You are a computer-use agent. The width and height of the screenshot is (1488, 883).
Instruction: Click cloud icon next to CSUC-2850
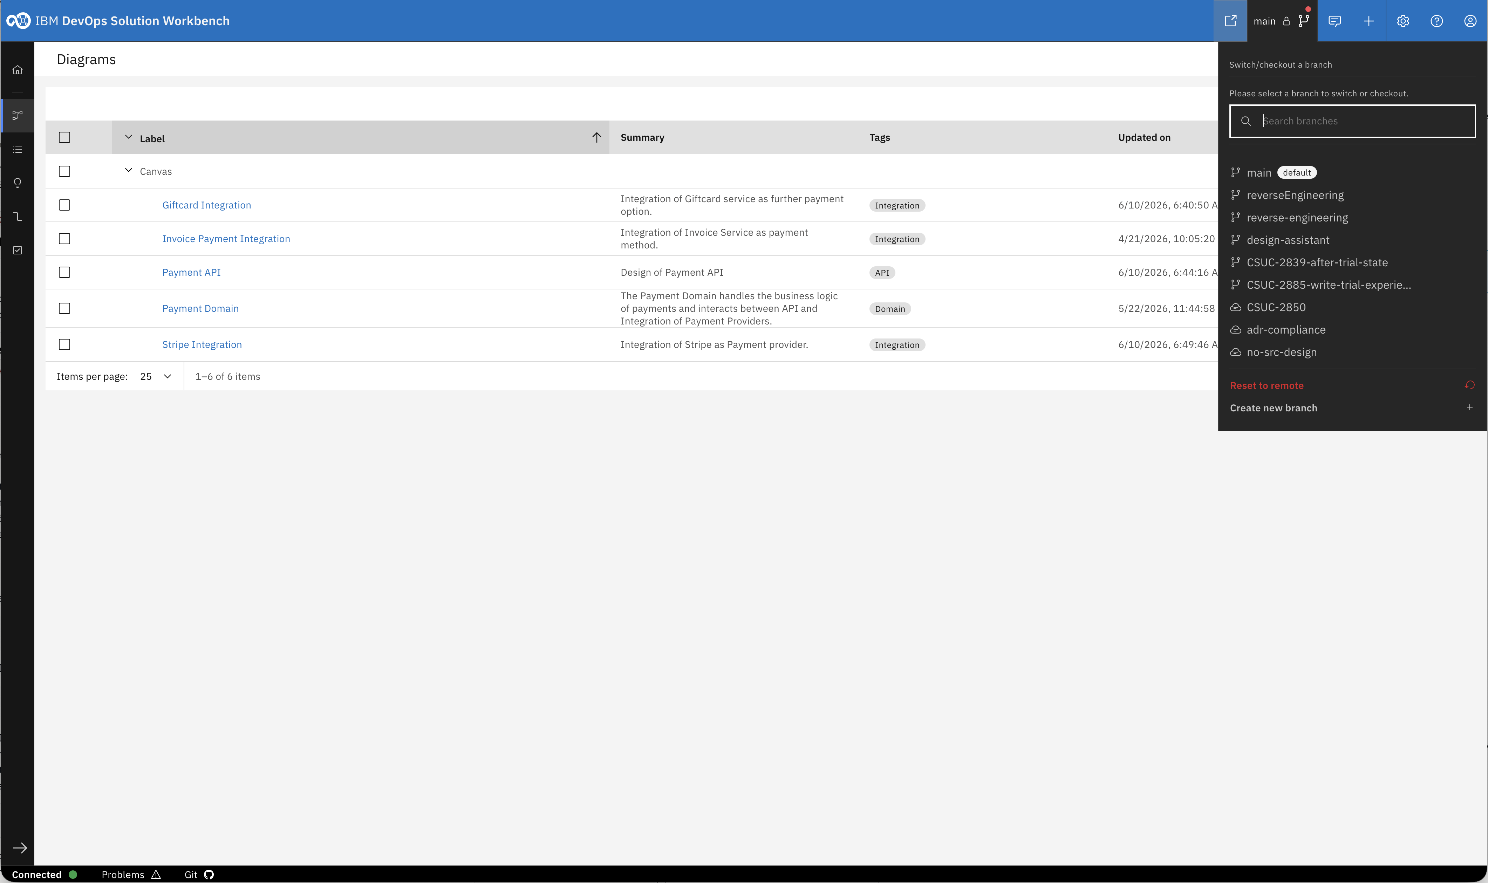pyautogui.click(x=1236, y=307)
